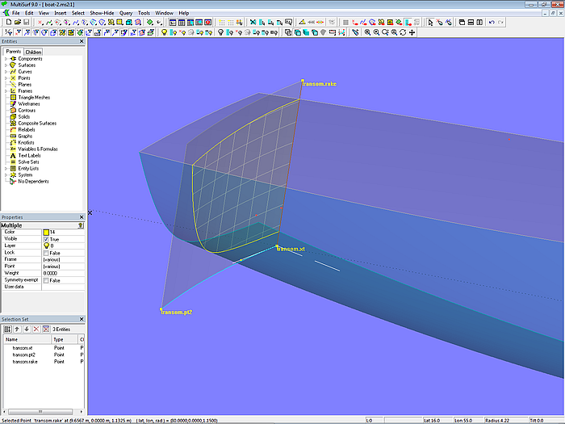Click the yellow Color swatch in Properties
The image size is (565, 424).
pos(45,232)
